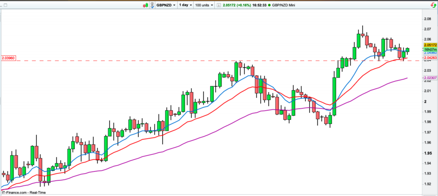
Task: Click the green 16h07m countdown tag
Action: (x=430, y=49)
